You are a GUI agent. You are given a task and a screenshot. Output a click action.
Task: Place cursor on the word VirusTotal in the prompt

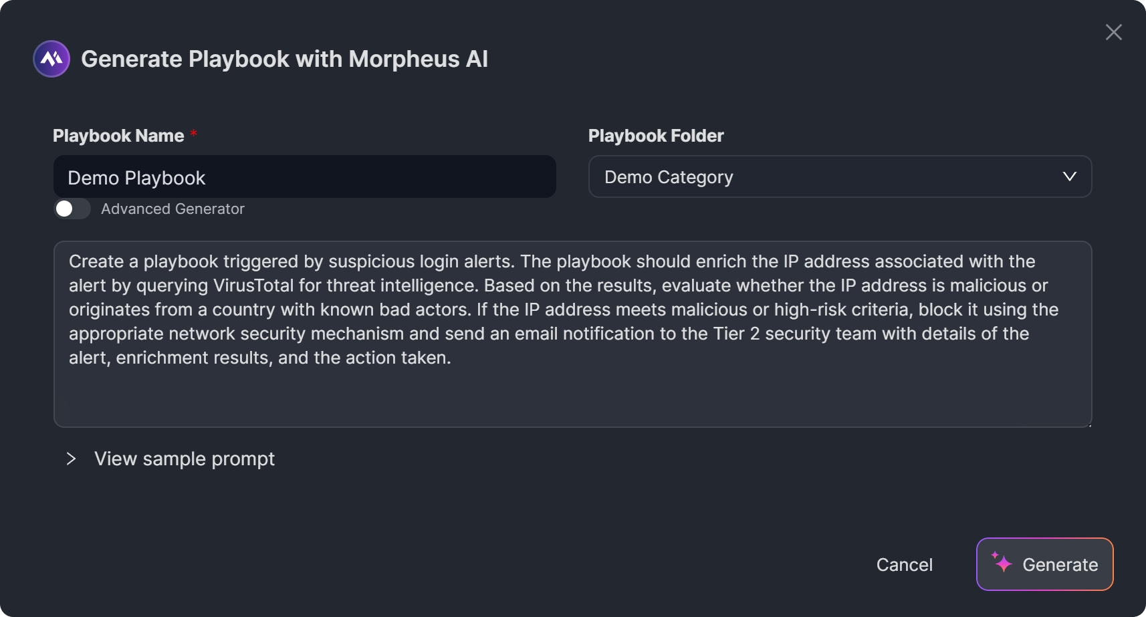[x=253, y=285]
